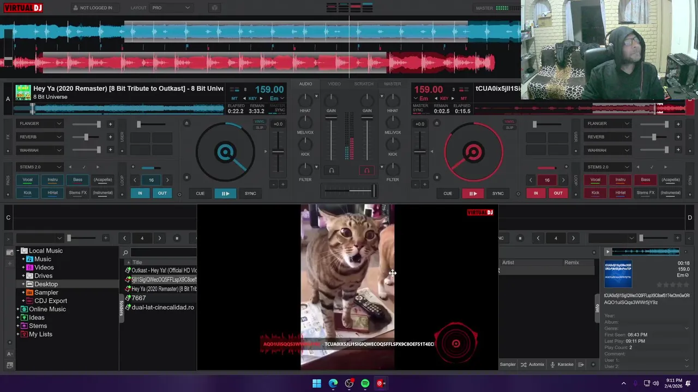Viewport: 698px width, 392px height.
Task: Select the Sampler folder icon in tree
Action: tap(30, 292)
